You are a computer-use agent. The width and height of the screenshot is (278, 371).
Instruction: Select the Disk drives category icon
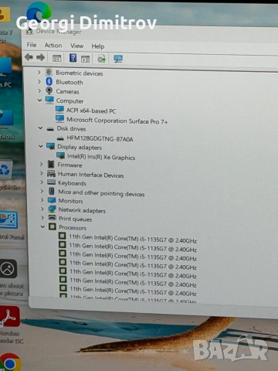[50, 128]
